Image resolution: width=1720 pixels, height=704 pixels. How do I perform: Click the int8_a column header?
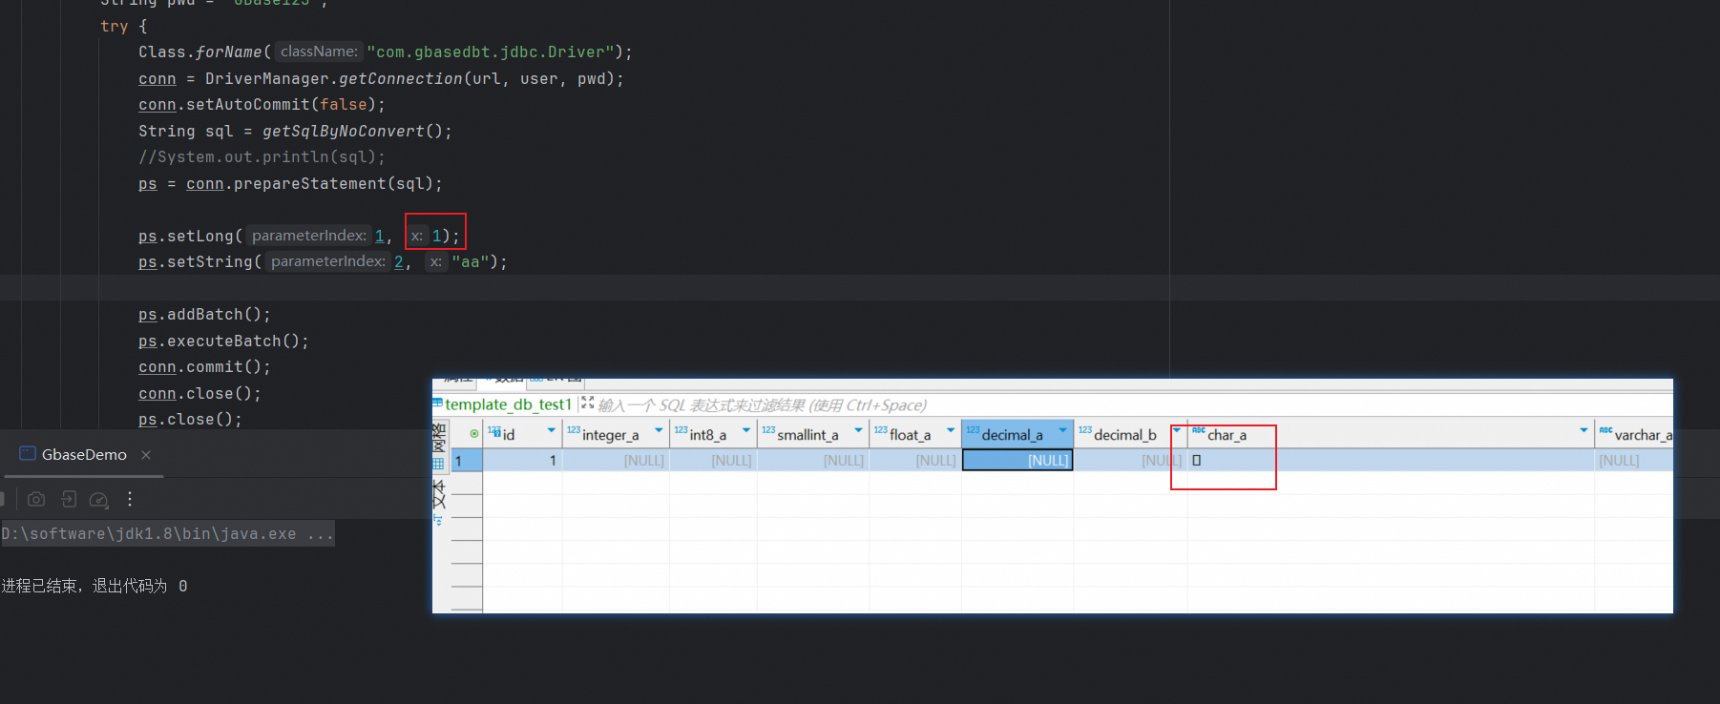[x=713, y=434]
